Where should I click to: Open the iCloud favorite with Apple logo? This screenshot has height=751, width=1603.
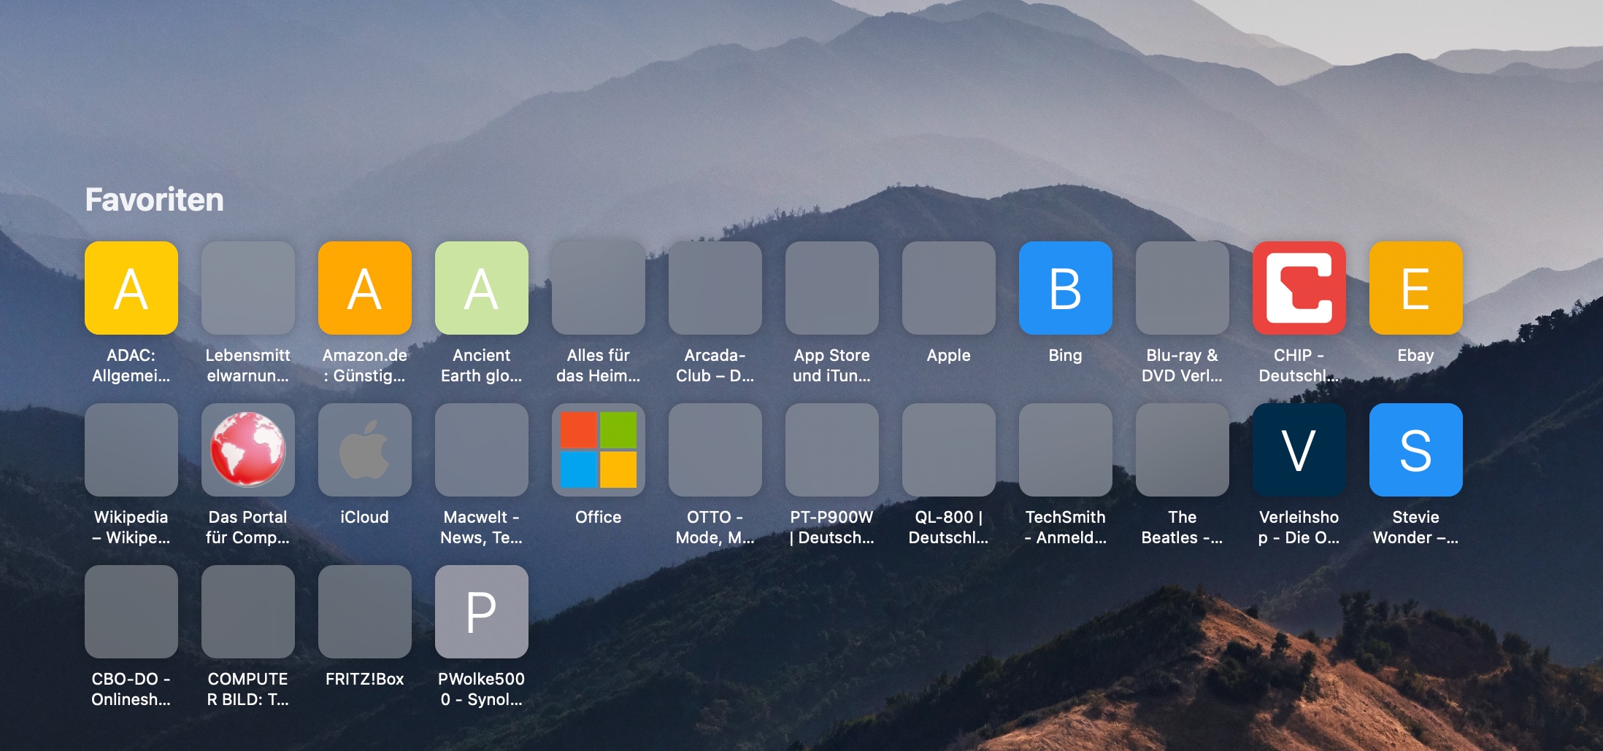click(365, 450)
